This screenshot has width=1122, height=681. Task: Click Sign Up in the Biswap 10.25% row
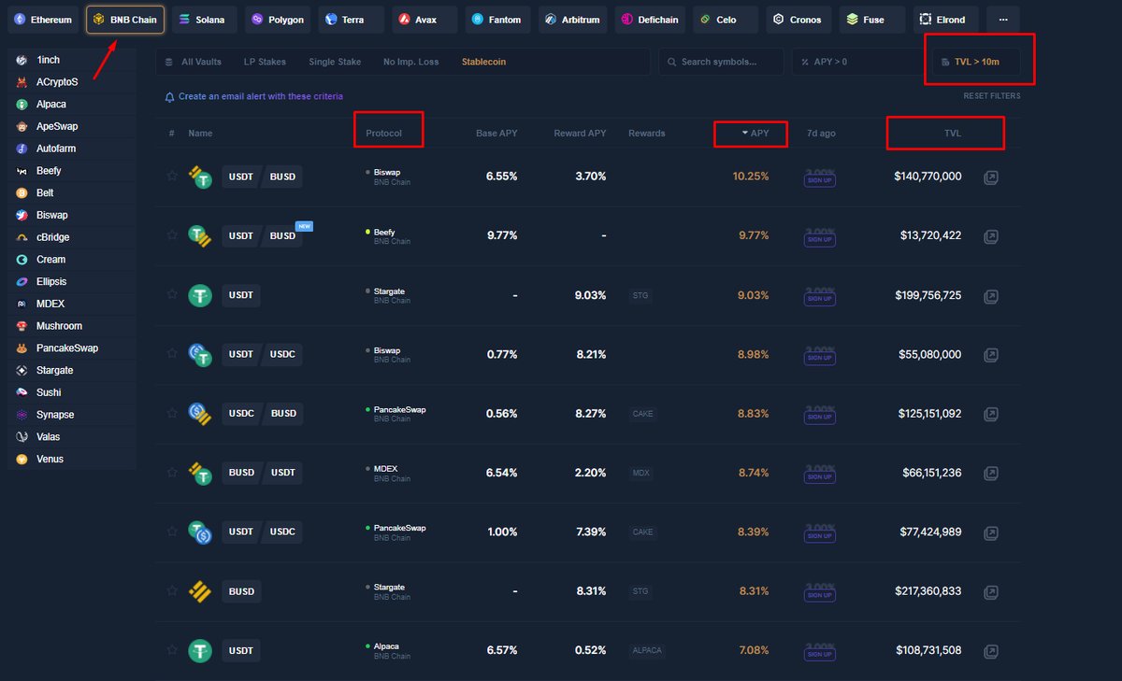tap(820, 180)
